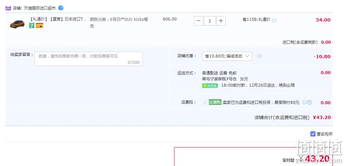
Task: Click the 颜色分类:6号日产SUV kicks橙色 text
Action: click(119, 23)
